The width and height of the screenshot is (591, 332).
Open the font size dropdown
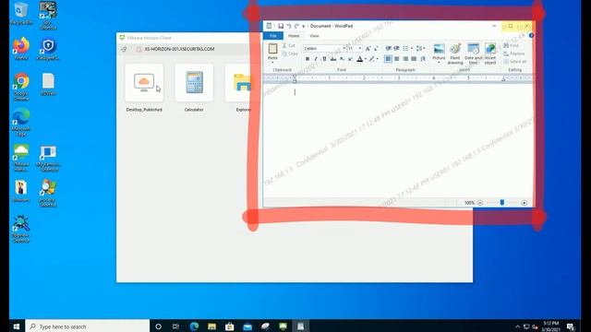(360, 49)
